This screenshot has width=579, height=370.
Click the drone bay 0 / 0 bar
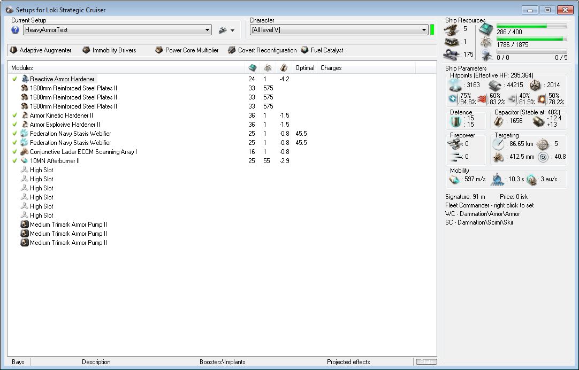click(532, 52)
